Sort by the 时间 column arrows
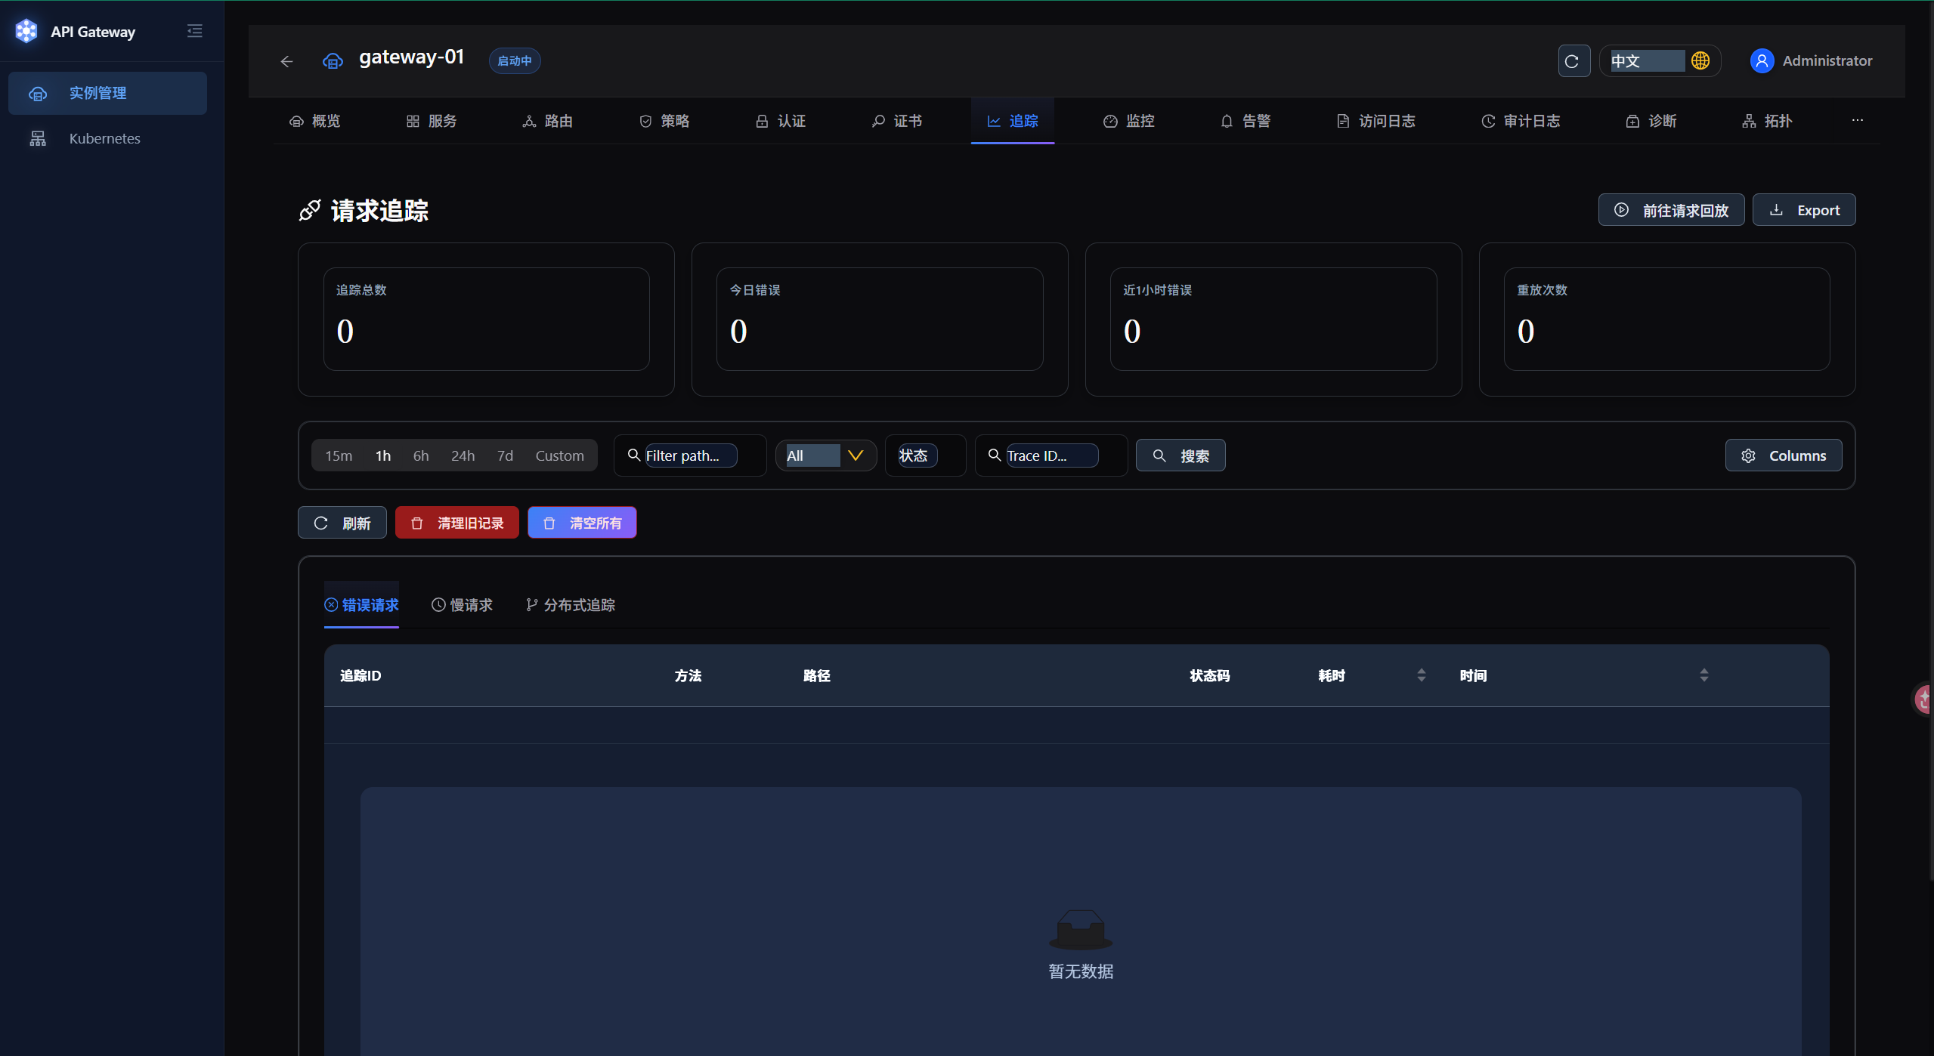The width and height of the screenshot is (1934, 1056). (1703, 675)
